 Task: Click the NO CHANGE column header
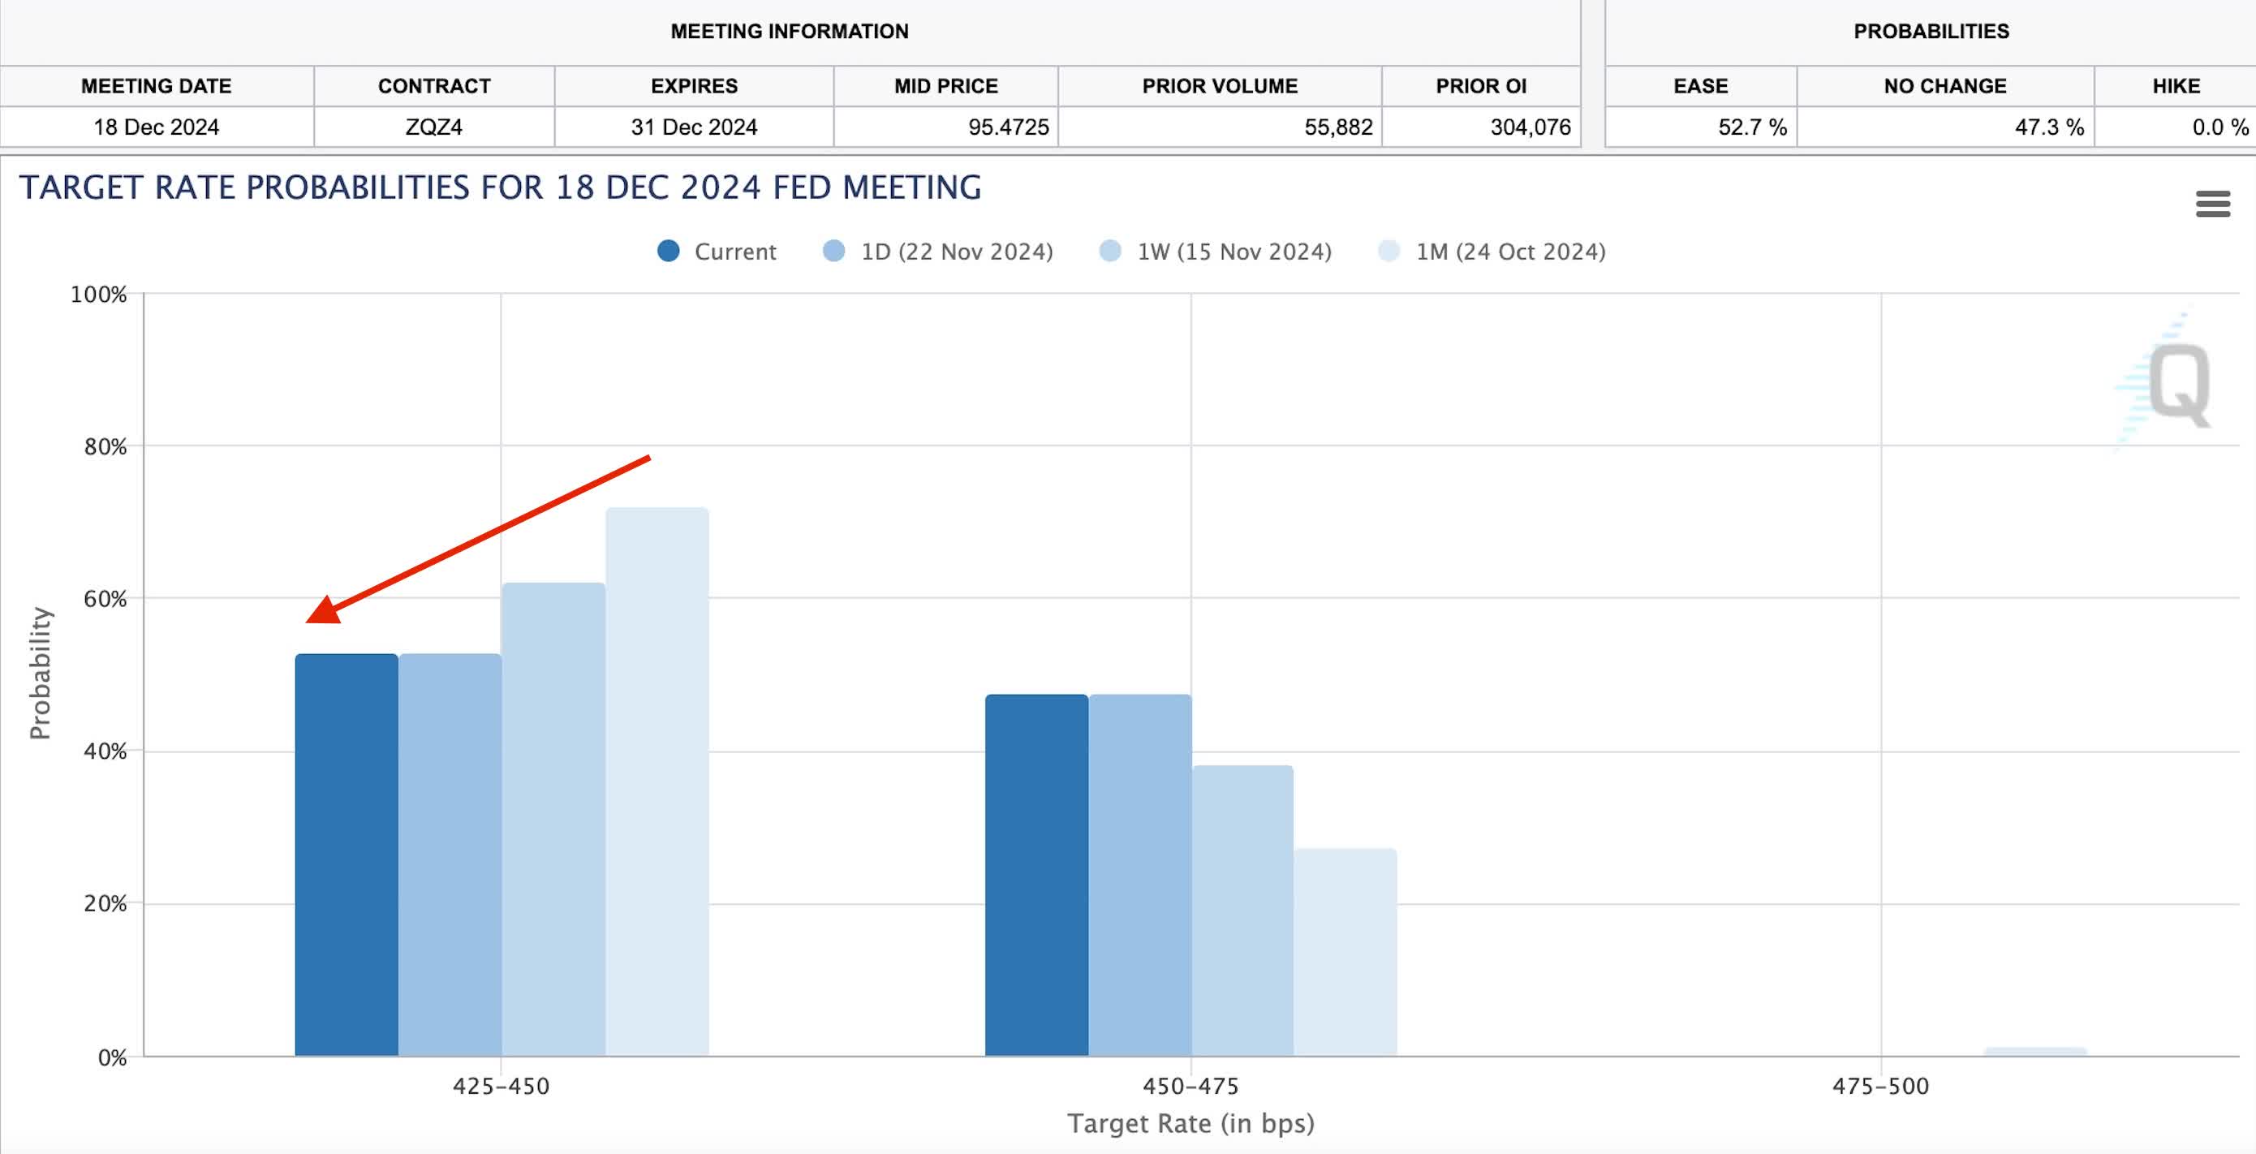coord(1944,86)
